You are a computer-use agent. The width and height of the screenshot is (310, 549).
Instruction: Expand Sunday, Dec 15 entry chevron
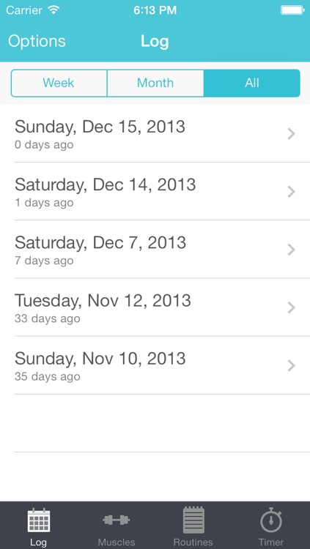click(x=292, y=134)
